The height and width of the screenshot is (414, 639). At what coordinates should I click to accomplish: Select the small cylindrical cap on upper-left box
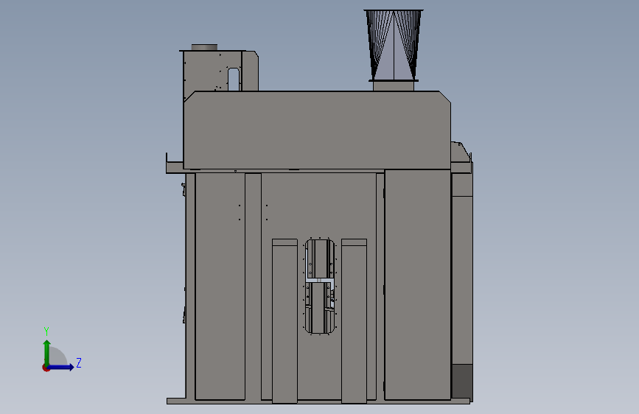click(x=204, y=47)
